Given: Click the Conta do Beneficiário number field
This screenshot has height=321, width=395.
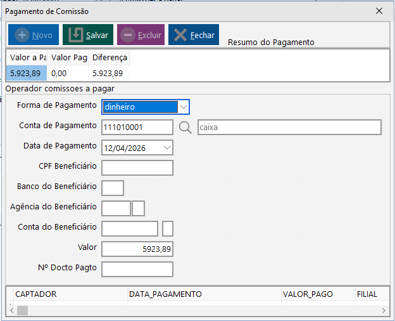Looking at the screenshot, I should (x=130, y=228).
